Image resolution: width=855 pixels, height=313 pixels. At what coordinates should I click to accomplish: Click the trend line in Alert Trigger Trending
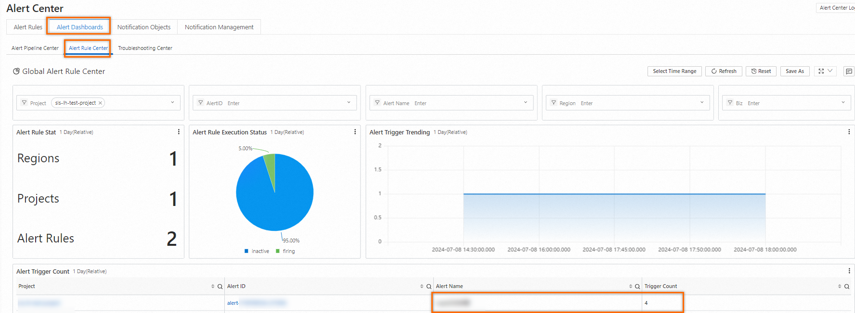click(x=614, y=194)
